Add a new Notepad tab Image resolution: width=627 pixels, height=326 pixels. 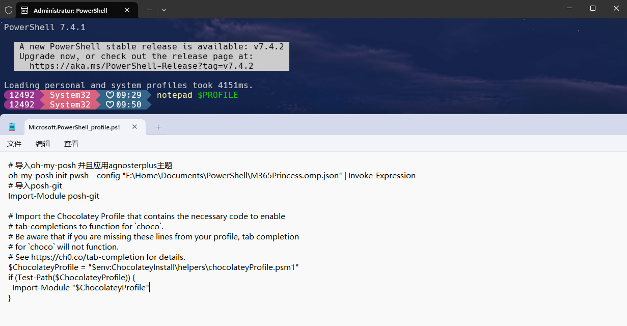(x=158, y=127)
